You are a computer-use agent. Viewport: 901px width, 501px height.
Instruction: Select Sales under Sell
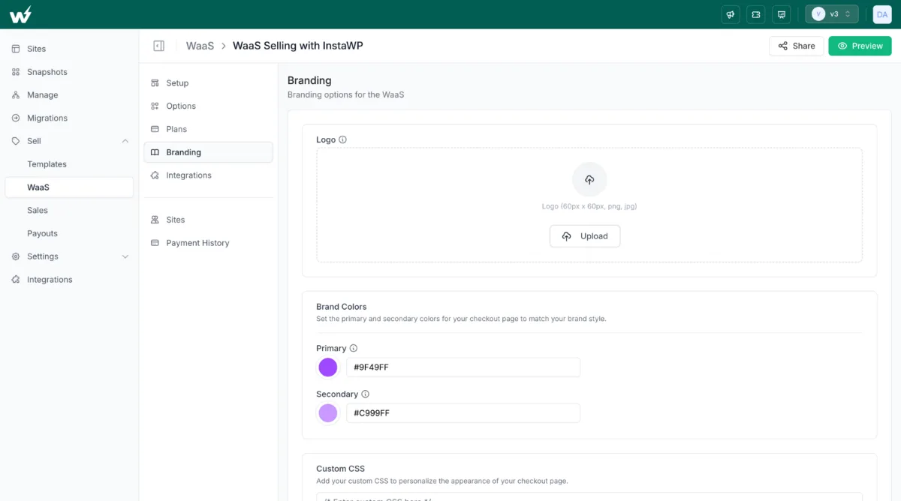tap(38, 211)
